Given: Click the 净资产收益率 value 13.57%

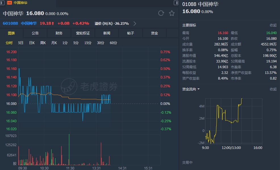Looking at the screenshot, I should coord(271,73).
